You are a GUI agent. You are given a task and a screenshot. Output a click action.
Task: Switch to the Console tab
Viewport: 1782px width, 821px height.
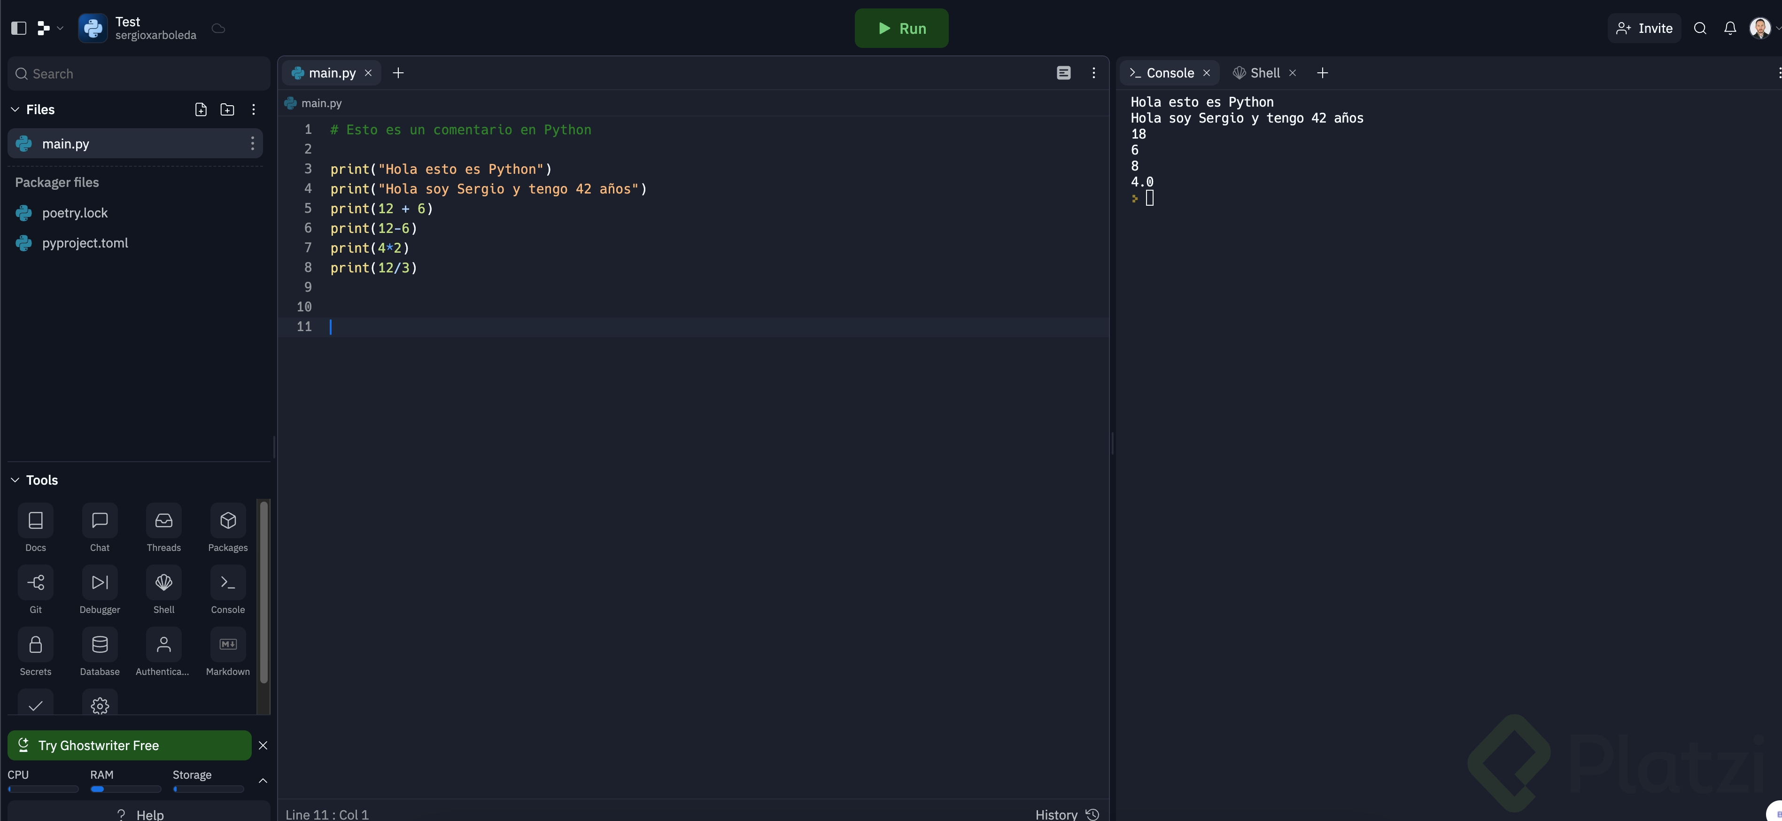[1169, 73]
